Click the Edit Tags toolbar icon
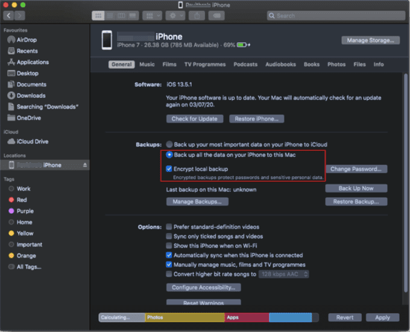Viewport: 410px width, 332px height. tap(216, 16)
